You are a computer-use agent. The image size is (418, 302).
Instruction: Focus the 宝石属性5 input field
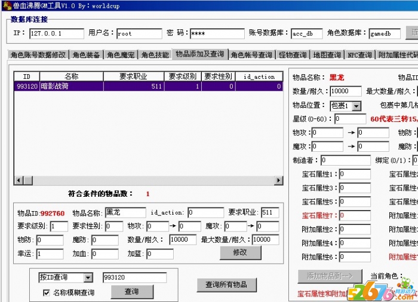[355, 202]
